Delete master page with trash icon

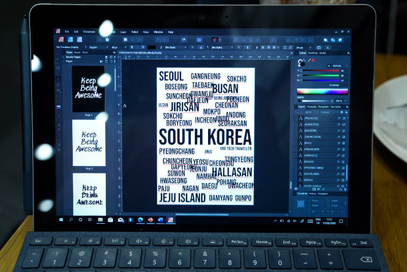(114, 57)
